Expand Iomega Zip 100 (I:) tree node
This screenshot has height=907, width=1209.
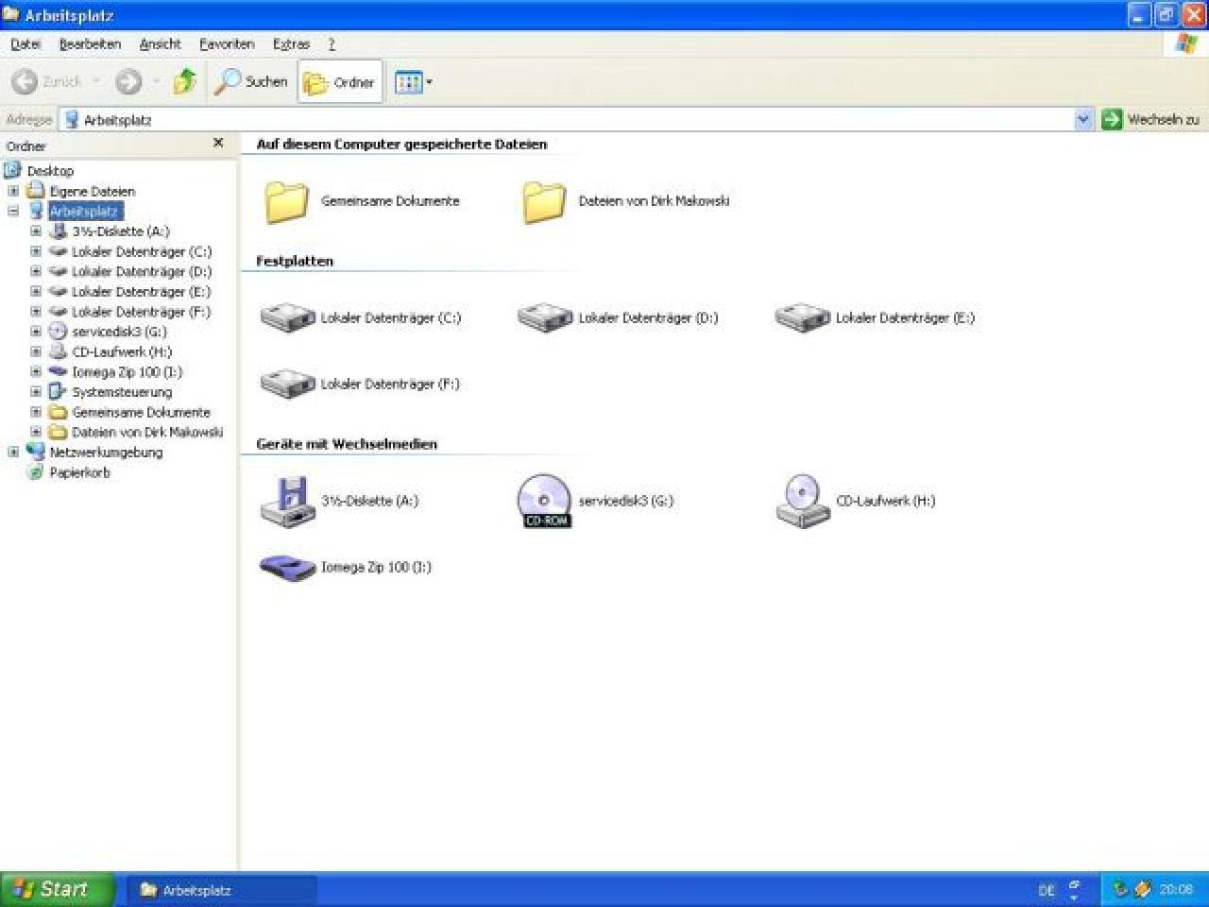[x=36, y=371]
